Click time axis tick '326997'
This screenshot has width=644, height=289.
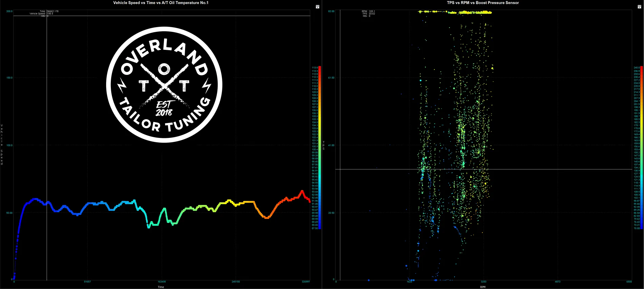(306, 282)
